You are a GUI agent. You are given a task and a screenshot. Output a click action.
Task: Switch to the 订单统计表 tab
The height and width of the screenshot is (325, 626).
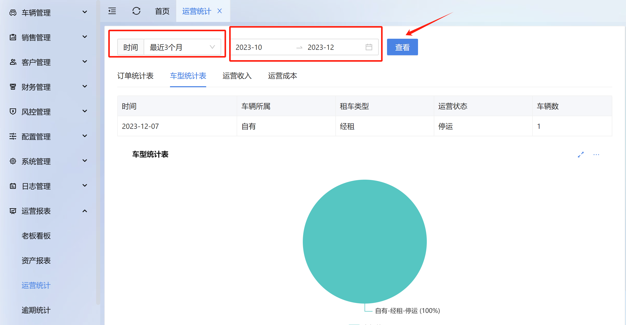coord(135,76)
